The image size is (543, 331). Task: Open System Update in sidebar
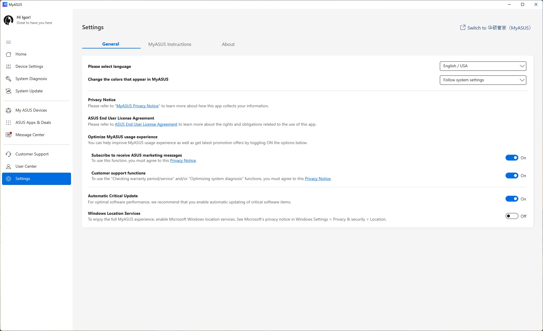(37, 91)
